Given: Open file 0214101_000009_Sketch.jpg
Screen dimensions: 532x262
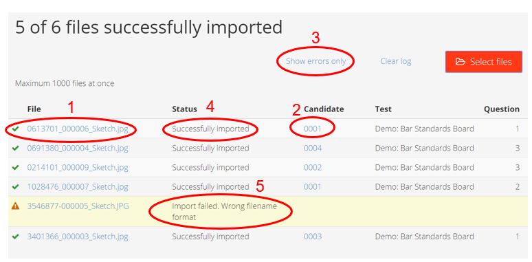Looking at the screenshot, I should pos(78,168).
